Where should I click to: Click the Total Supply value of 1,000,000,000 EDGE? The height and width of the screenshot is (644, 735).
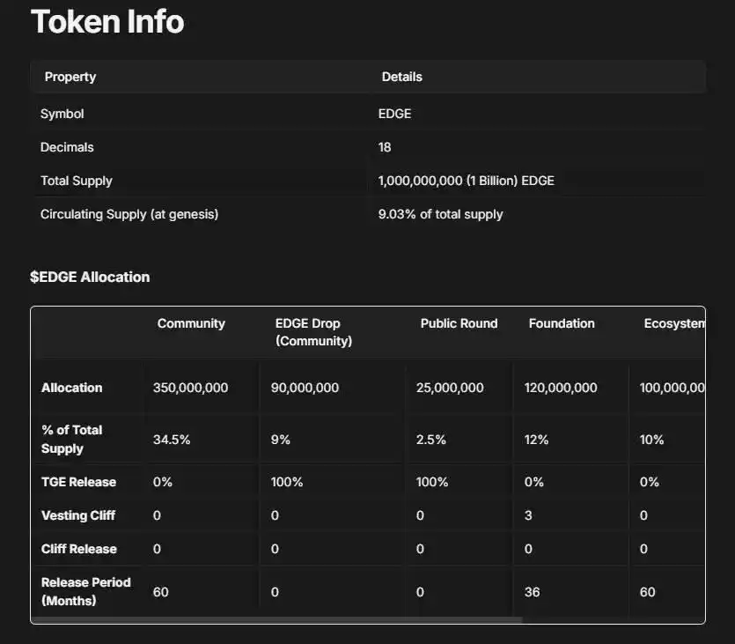(466, 181)
